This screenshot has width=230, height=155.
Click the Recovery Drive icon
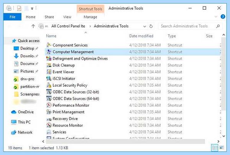[x=49, y=119]
